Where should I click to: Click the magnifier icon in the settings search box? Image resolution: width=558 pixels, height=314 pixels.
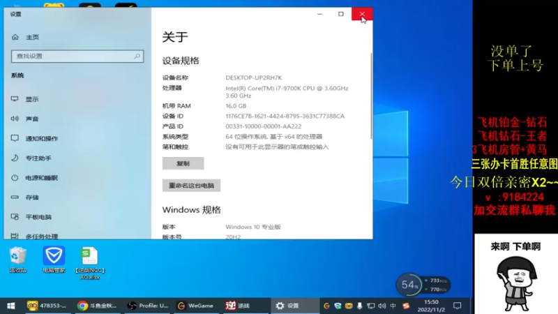tap(137, 57)
